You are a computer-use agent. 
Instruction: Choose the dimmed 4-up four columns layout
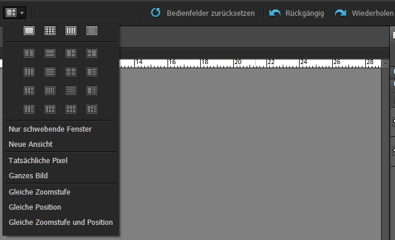pos(50,91)
